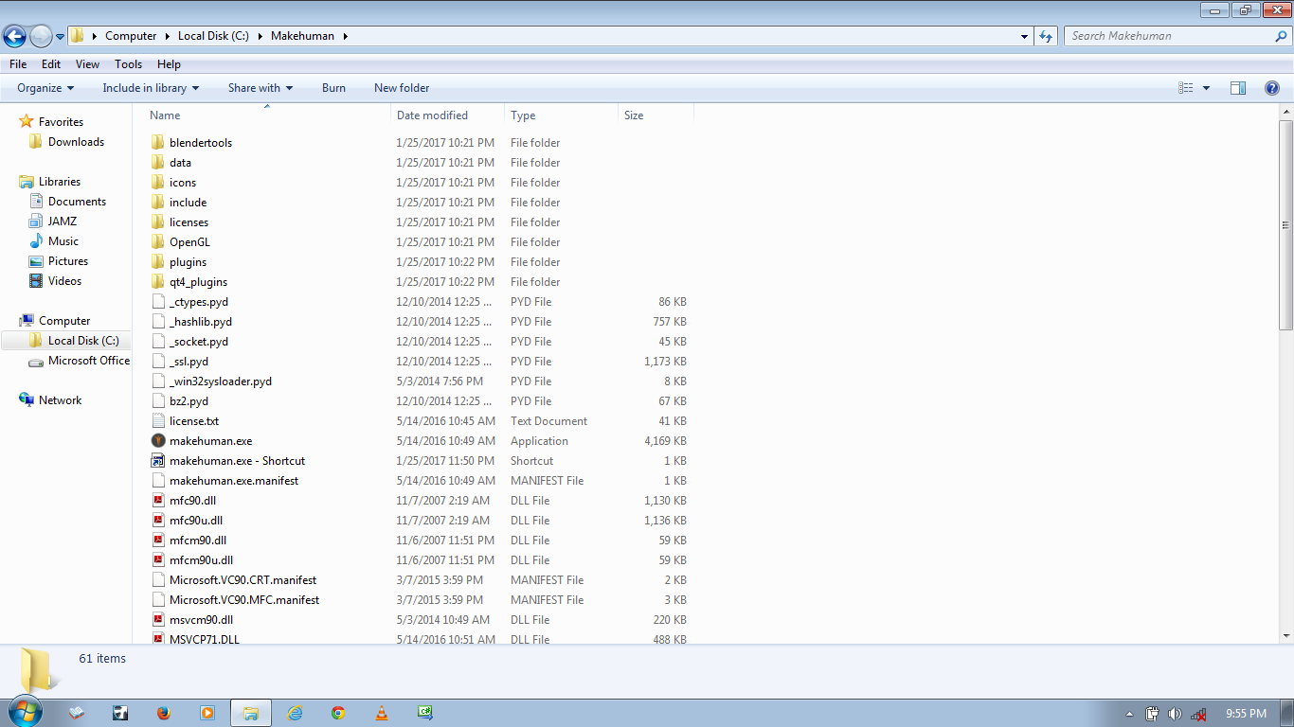Image resolution: width=1294 pixels, height=727 pixels.
Task: Click the blue Help question mark icon
Action: [x=1272, y=88]
